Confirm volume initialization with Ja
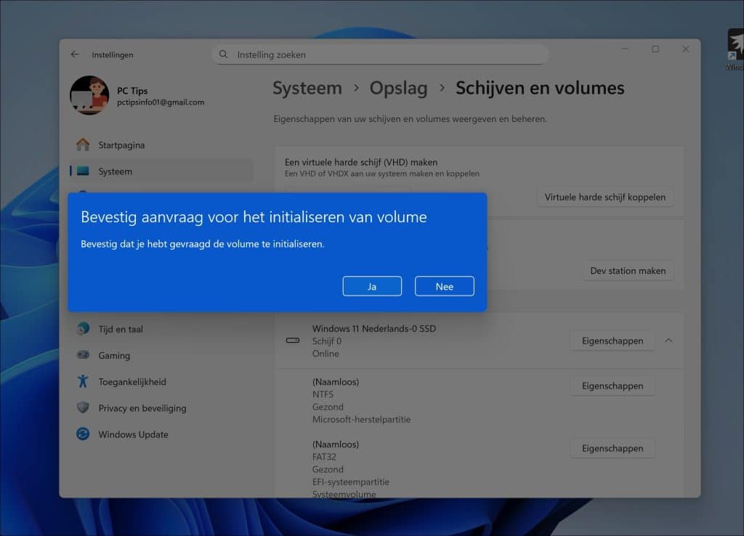Image resolution: width=744 pixels, height=536 pixels. [372, 285]
